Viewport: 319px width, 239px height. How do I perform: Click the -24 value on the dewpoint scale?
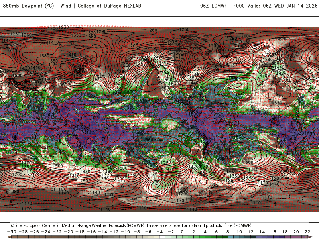[x=46, y=232]
